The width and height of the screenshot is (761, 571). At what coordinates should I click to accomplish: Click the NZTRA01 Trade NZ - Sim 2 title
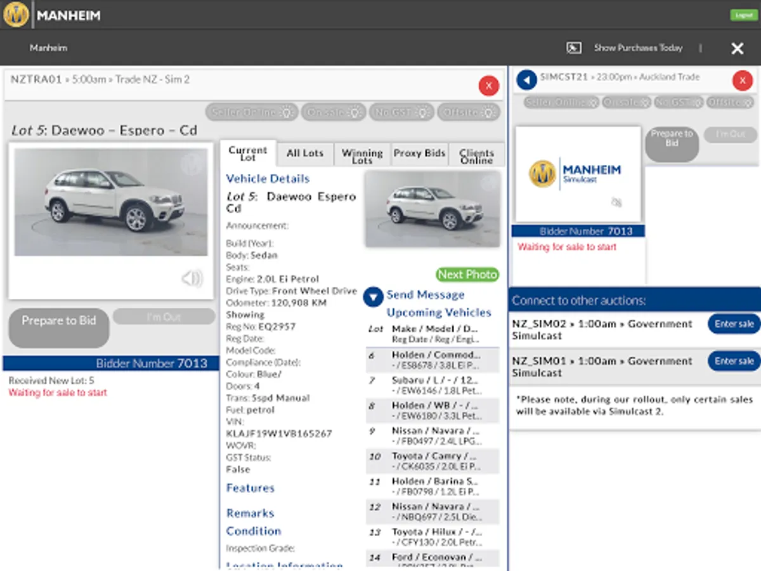(x=100, y=79)
